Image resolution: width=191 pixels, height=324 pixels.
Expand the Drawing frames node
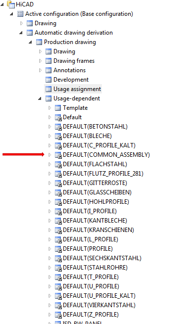click(40, 61)
